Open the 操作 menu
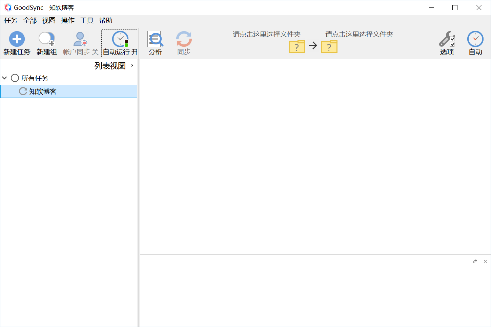The width and height of the screenshot is (491, 327). tap(68, 20)
